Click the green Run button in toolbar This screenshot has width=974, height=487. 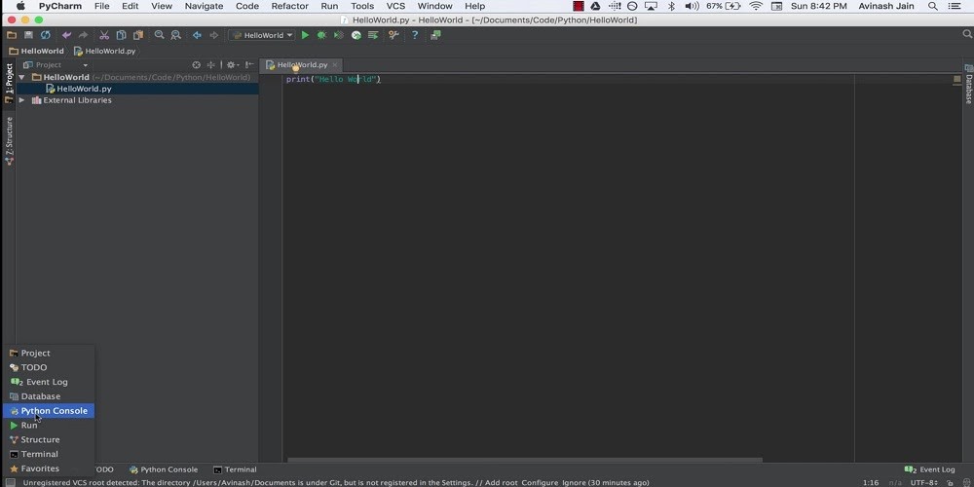click(x=305, y=35)
